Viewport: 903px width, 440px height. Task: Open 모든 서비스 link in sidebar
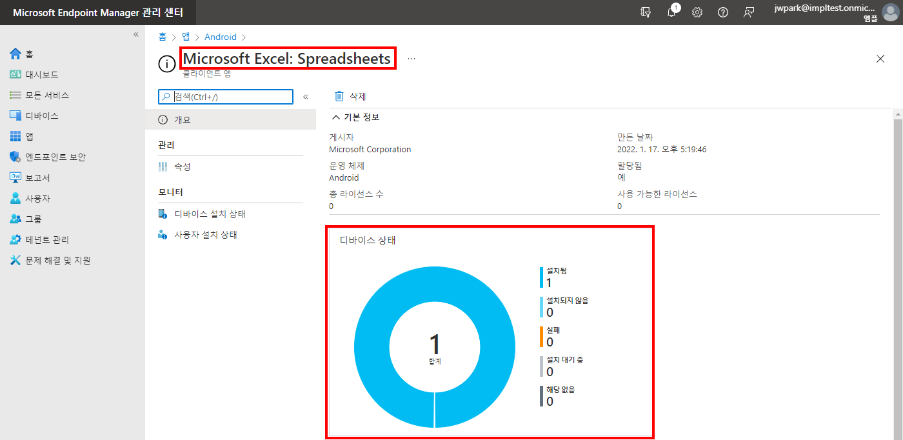47,95
